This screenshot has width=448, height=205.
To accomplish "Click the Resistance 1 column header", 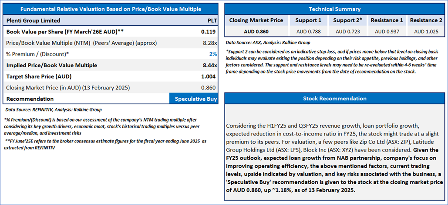I will 387,20.
